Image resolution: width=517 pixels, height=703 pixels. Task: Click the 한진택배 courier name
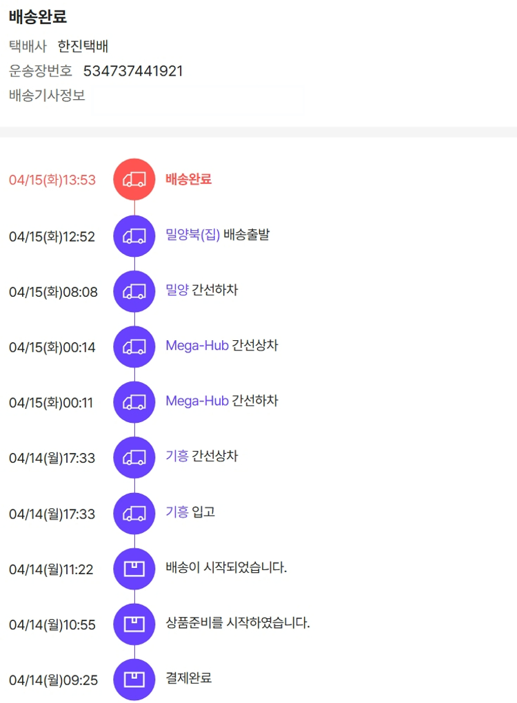click(x=83, y=47)
